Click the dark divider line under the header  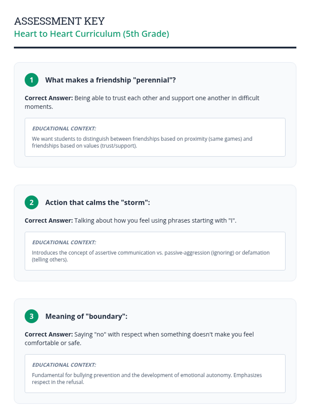click(x=155, y=48)
